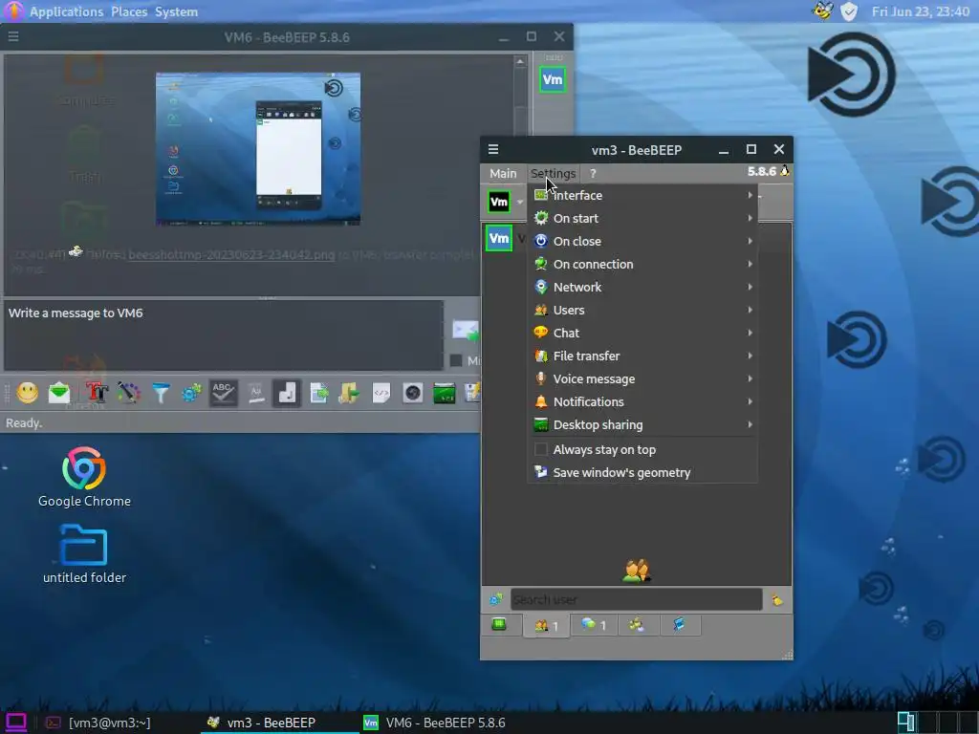Viewport: 979px width, 734px height.
Task: Click the green envelope icon in VM6 toolbar
Action: tap(59, 393)
